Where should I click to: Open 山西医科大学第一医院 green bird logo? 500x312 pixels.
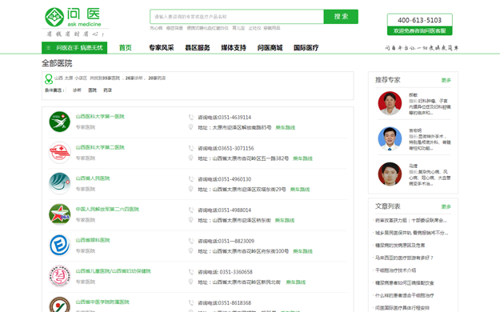[x=60, y=122]
